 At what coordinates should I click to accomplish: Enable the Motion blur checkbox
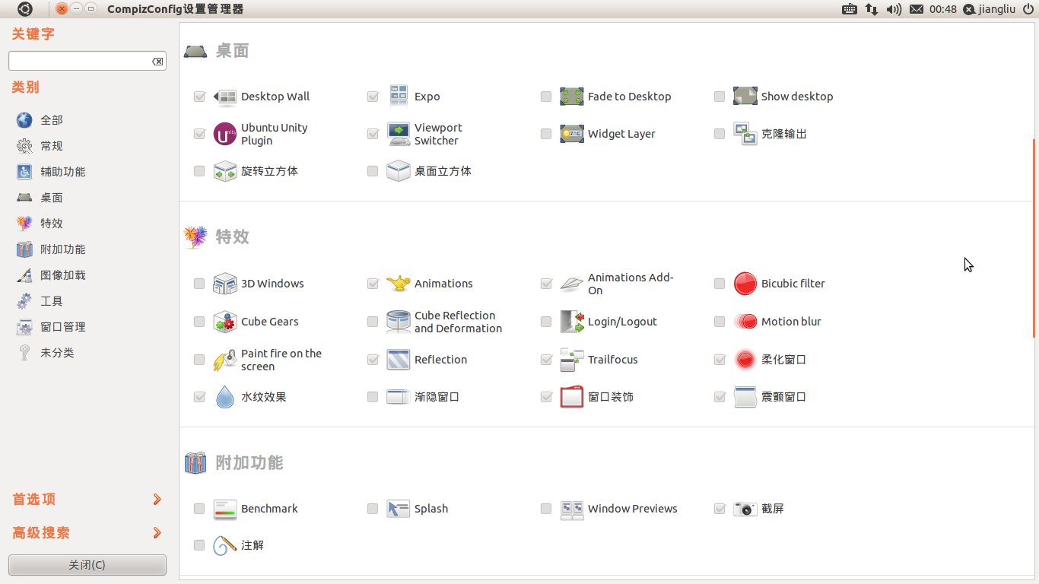coord(720,322)
